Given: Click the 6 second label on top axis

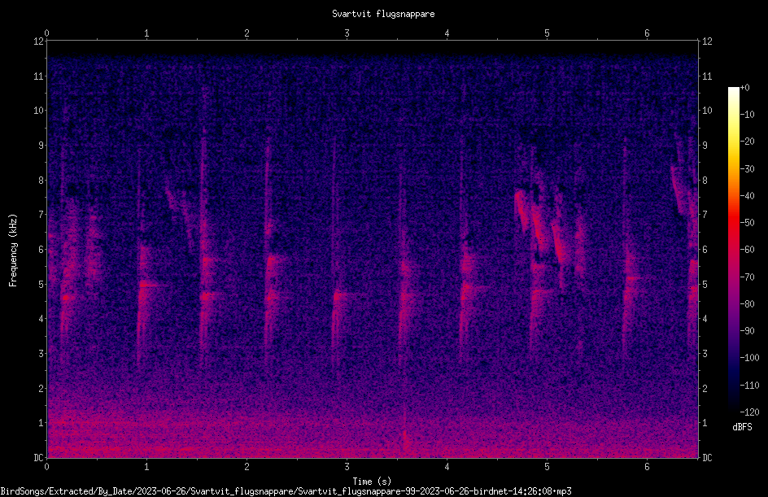Looking at the screenshot, I should [x=647, y=33].
